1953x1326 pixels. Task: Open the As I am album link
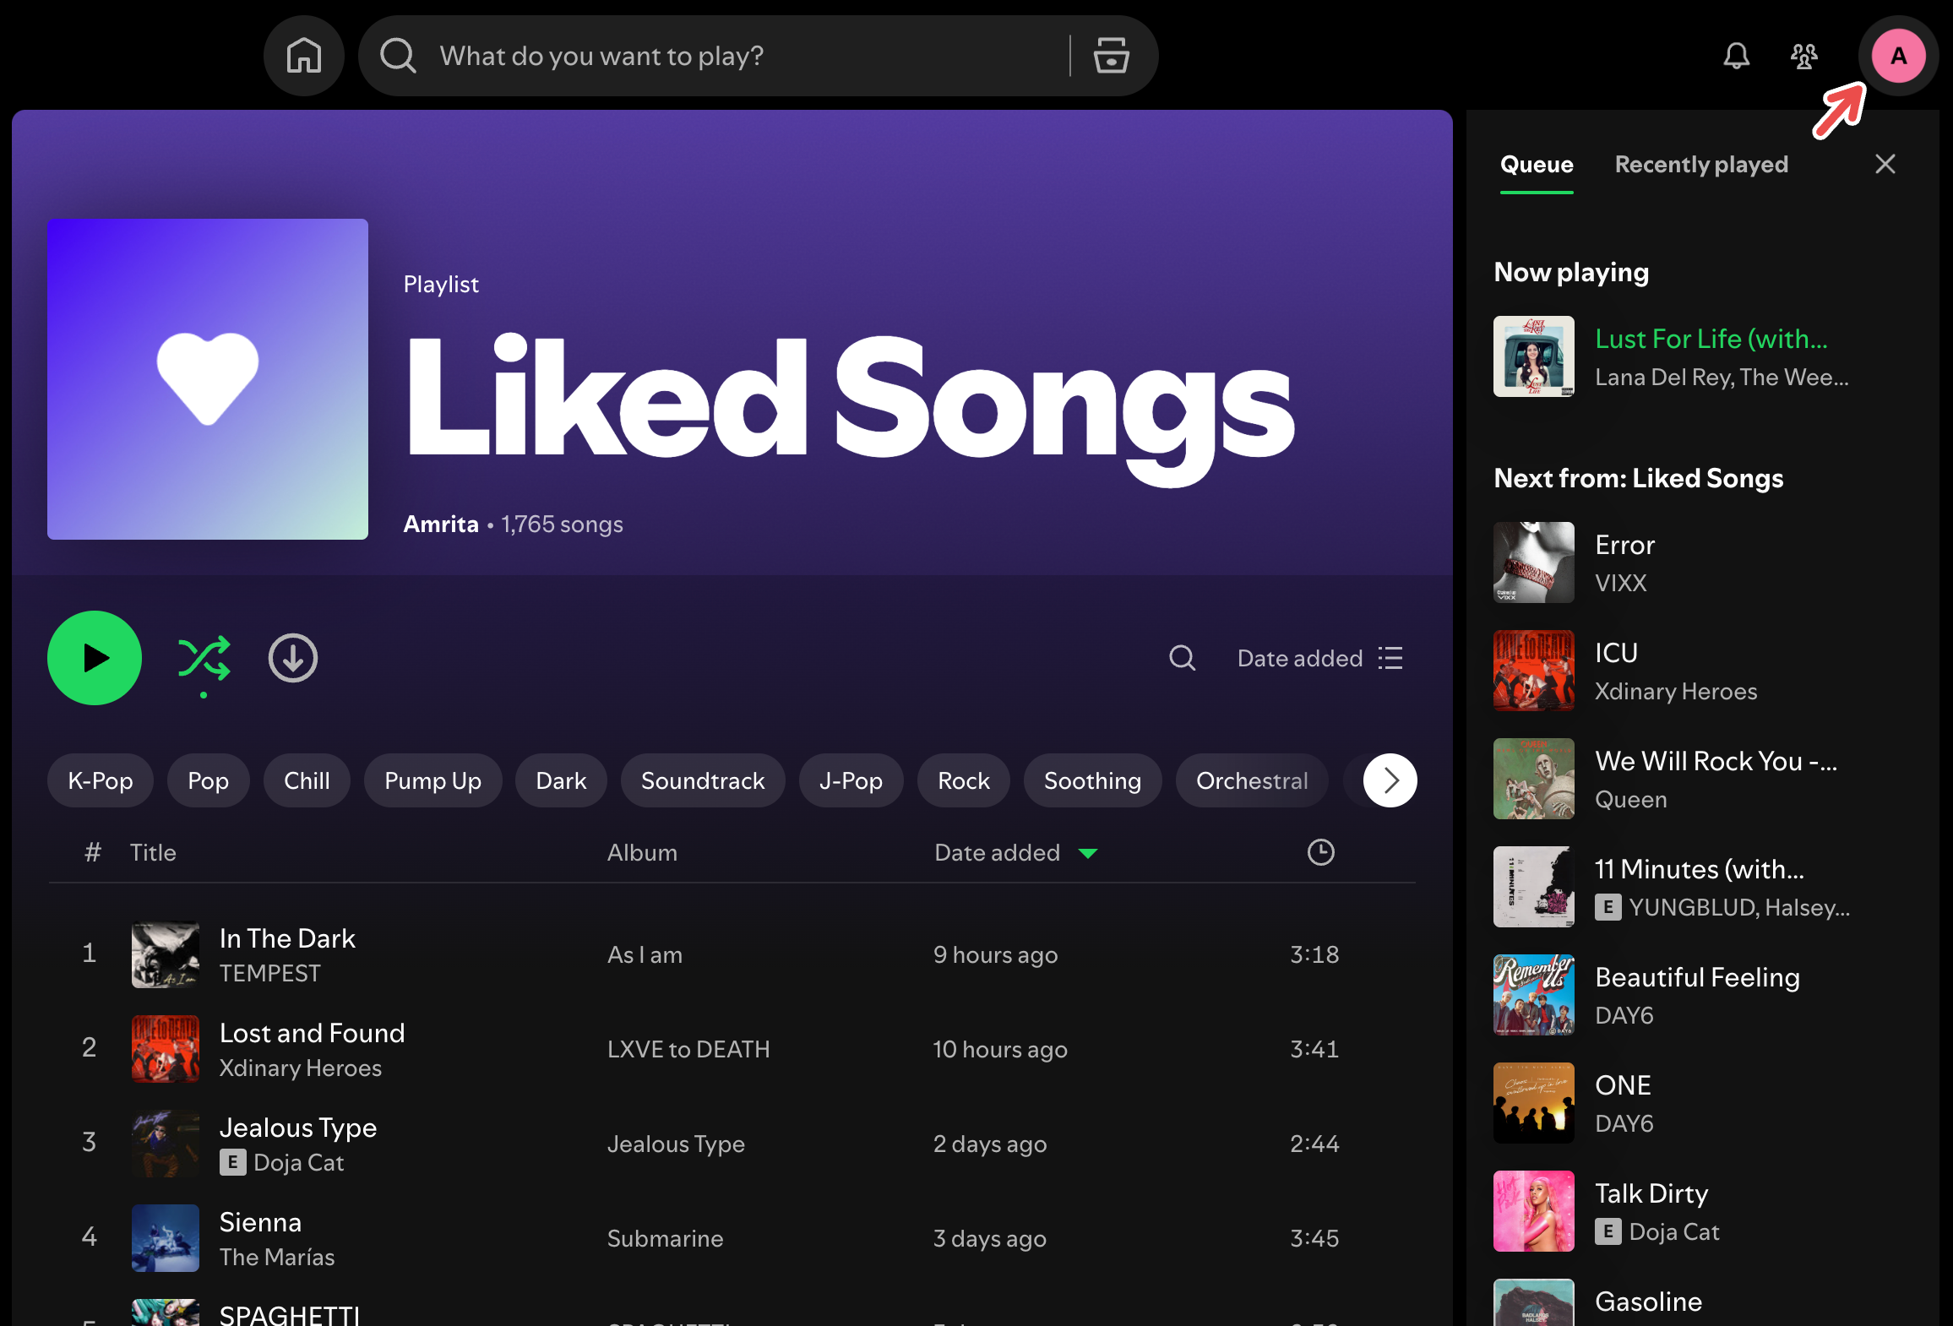[645, 954]
